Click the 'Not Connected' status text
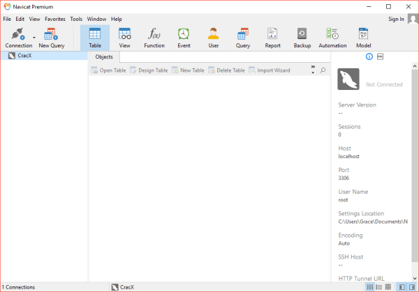 (x=384, y=84)
